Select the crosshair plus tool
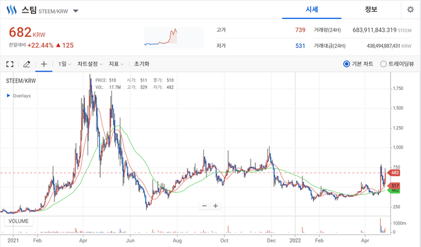This screenshot has width=421, height=247. (x=44, y=64)
